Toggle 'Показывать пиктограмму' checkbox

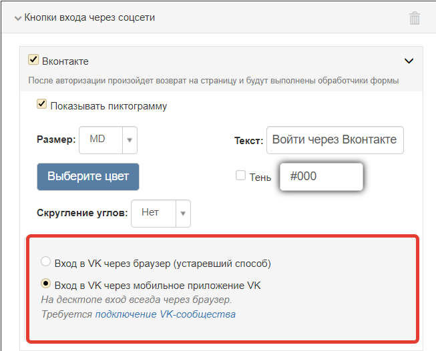(41, 104)
